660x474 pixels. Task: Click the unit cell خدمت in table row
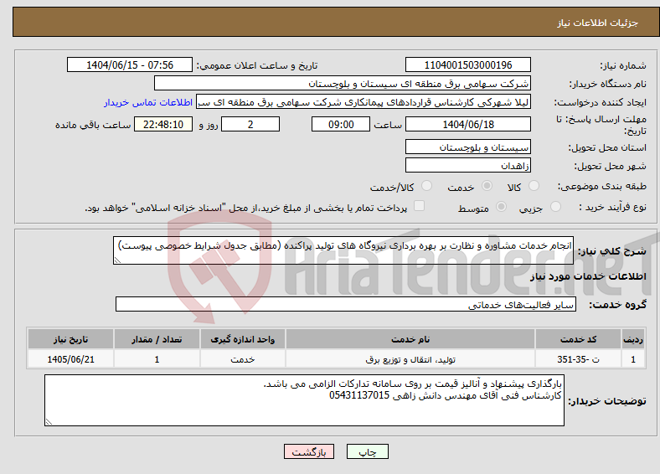(x=243, y=359)
